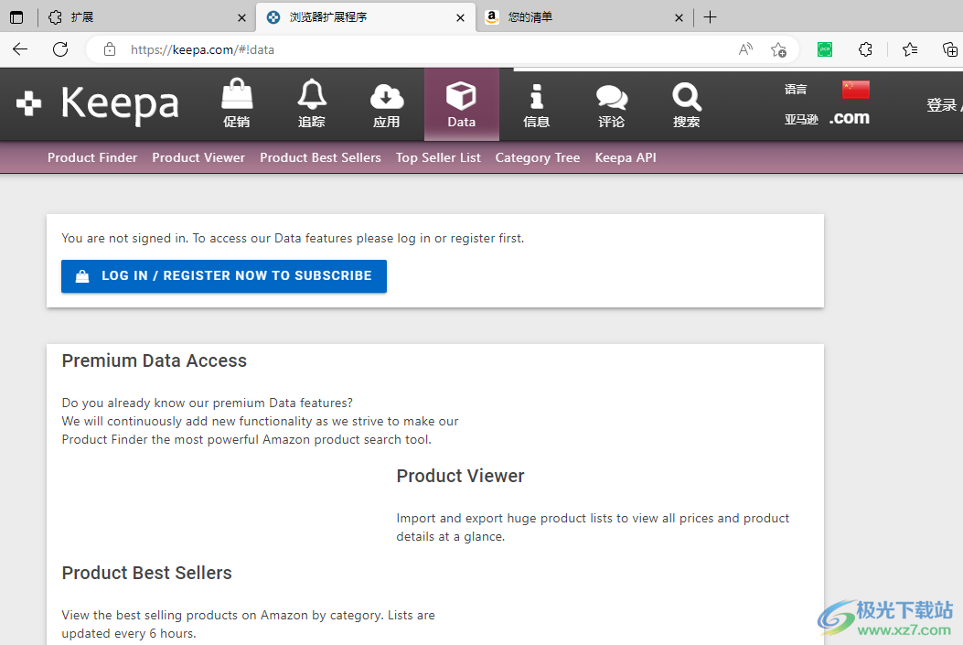The height and width of the screenshot is (645, 963).
Task: Click the Premium Data Access heading
Action: point(155,360)
